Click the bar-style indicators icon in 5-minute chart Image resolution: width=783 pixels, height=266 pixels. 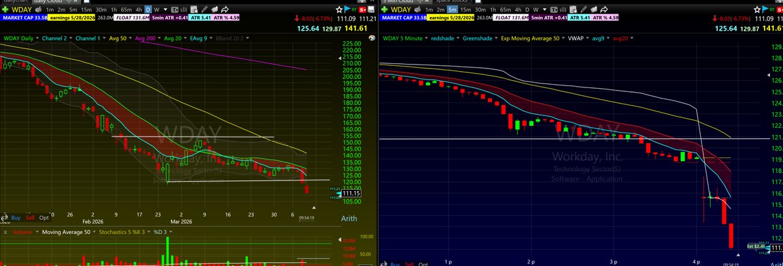(563, 10)
